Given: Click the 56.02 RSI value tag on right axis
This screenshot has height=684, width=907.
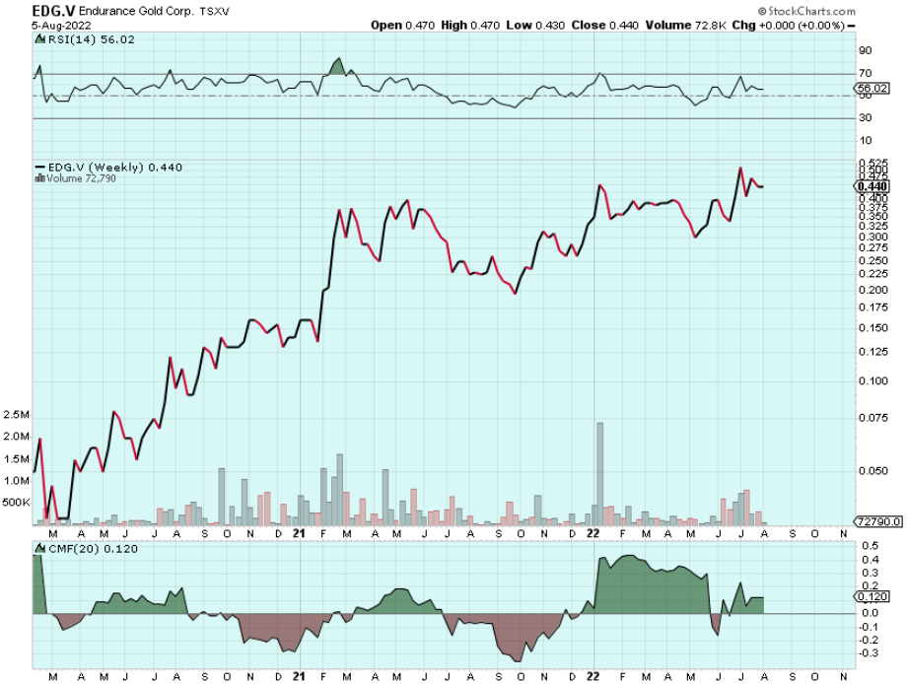Looking at the screenshot, I should [872, 89].
